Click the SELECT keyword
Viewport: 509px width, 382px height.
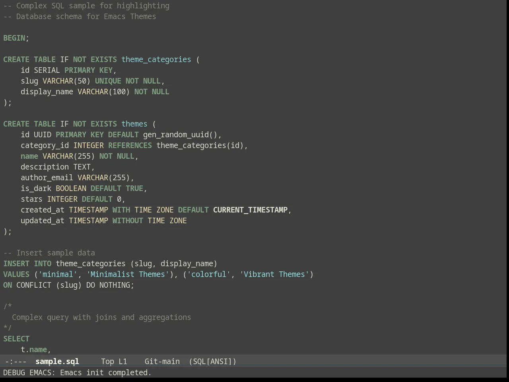(16, 339)
